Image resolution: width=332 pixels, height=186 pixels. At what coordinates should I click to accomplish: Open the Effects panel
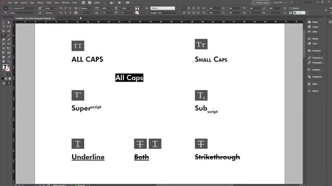pos(313,91)
